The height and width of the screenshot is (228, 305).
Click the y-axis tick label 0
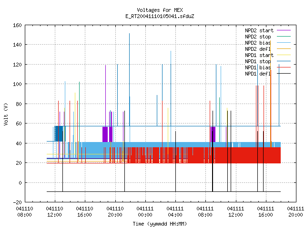tap(20, 183)
